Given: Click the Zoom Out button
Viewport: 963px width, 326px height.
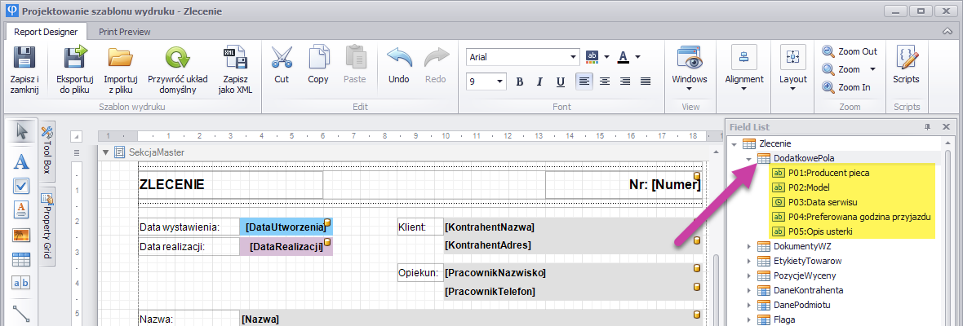Looking at the screenshot, I should coord(850,51).
